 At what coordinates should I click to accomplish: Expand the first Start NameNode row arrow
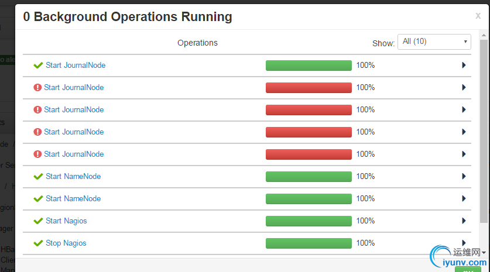(x=464, y=177)
